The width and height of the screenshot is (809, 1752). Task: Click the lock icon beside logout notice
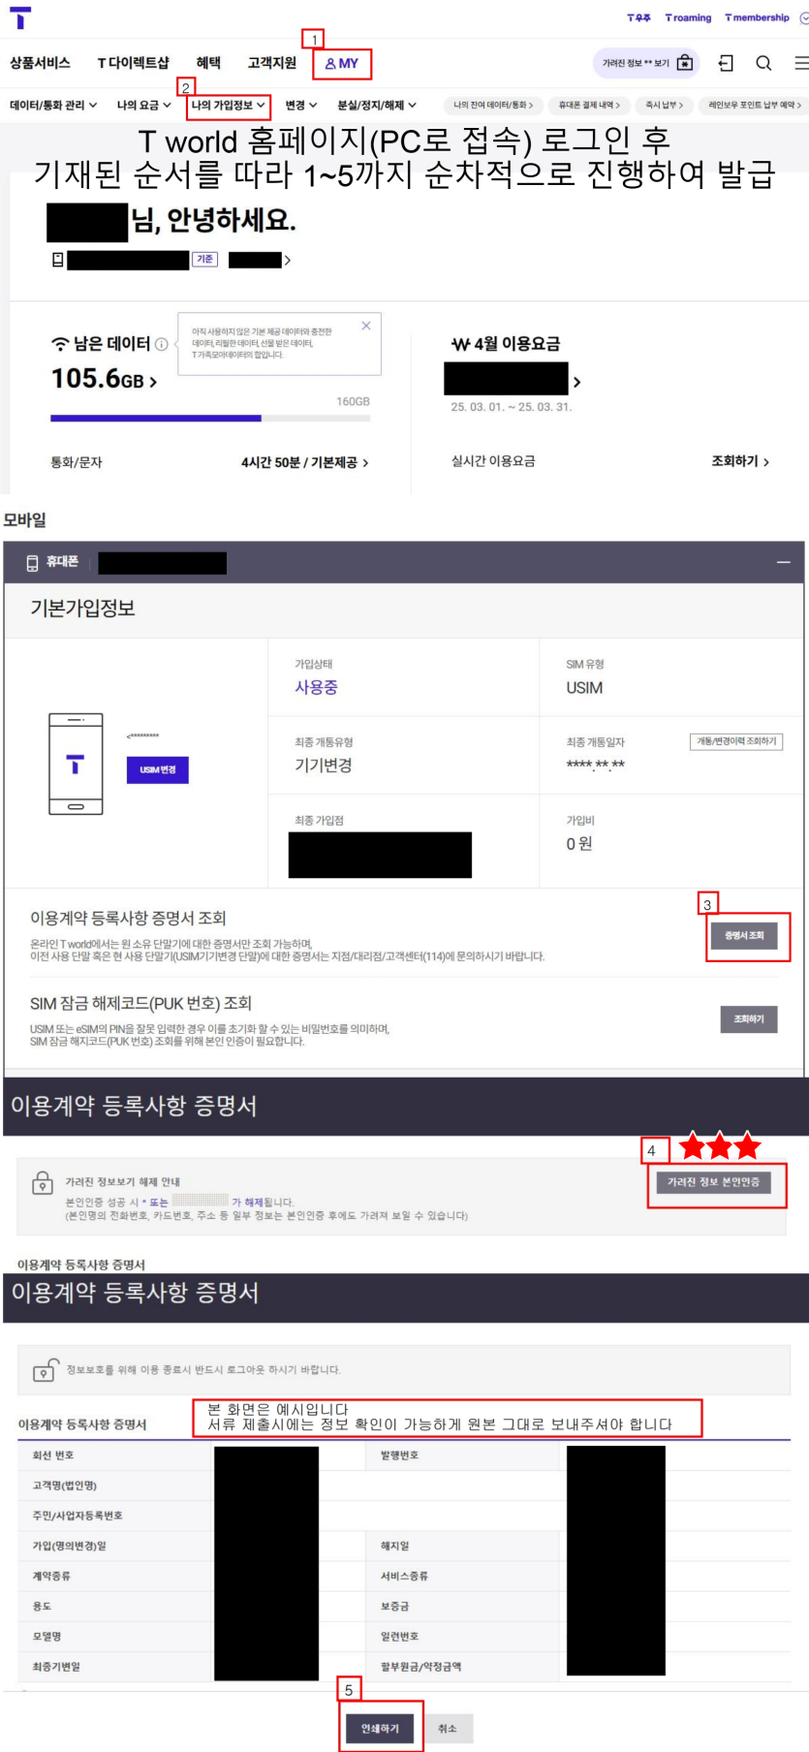point(45,1369)
